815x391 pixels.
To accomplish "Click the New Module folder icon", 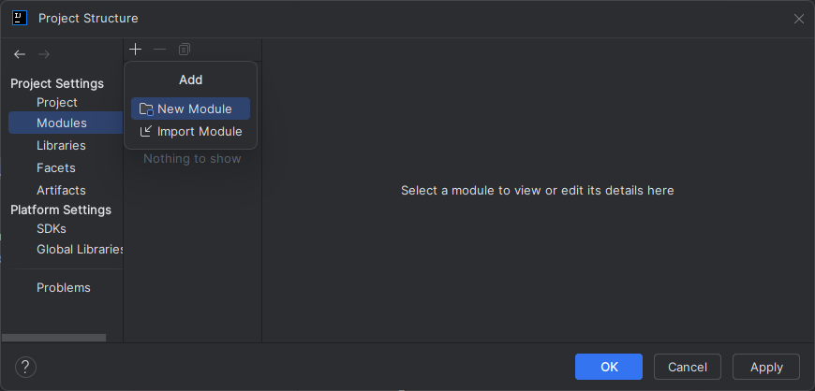I will click(146, 109).
